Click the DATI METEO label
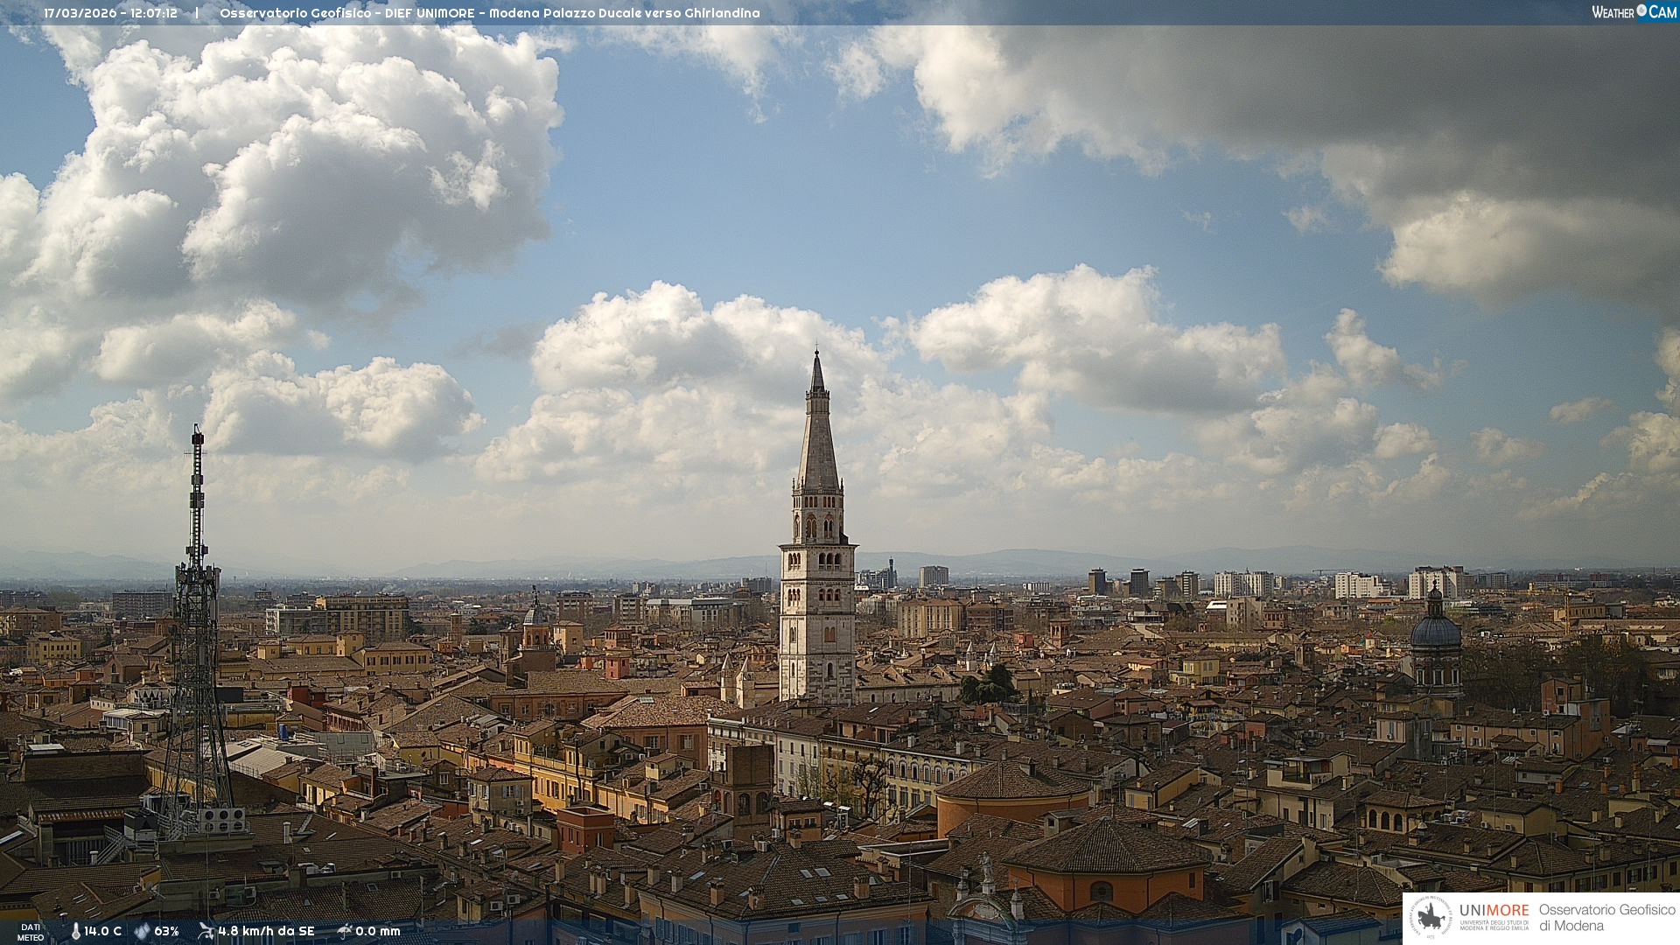This screenshot has height=945, width=1680. [31, 932]
